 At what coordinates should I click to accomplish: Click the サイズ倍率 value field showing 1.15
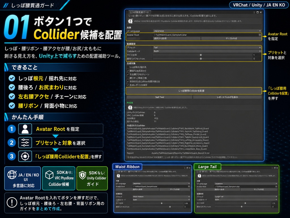tap(274, 203)
